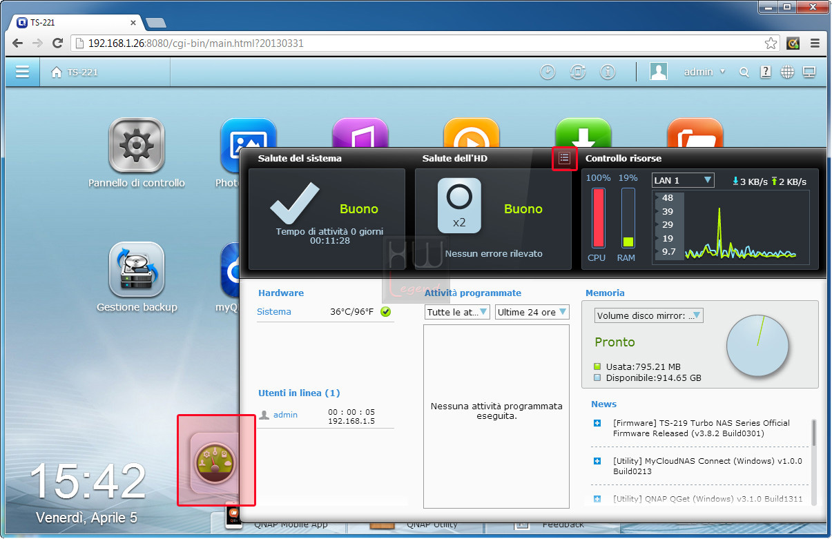Viewport: 832px width, 539px height.
Task: Open Pannello di controllo desktop icon
Action: pos(137,145)
